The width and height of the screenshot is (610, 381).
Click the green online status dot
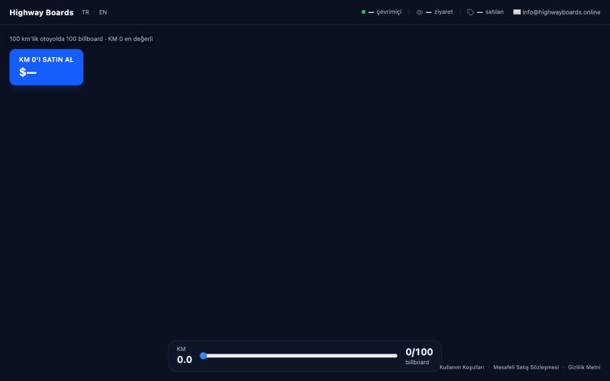click(x=364, y=12)
